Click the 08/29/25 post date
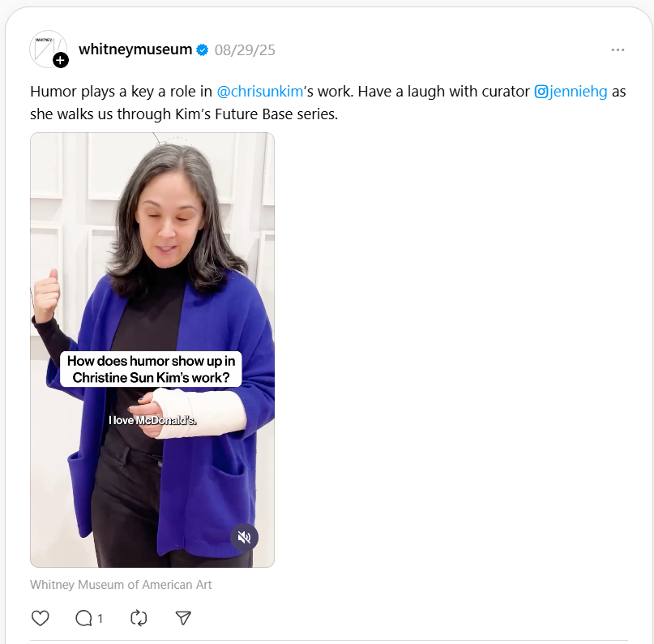654x644 pixels. click(x=245, y=50)
